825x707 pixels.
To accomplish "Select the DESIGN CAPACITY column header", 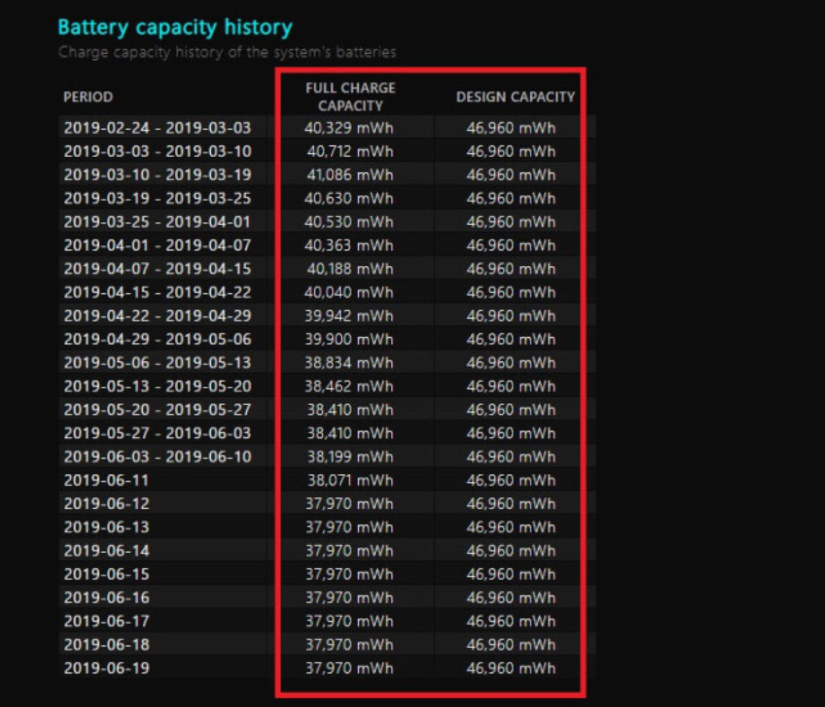I will (515, 97).
